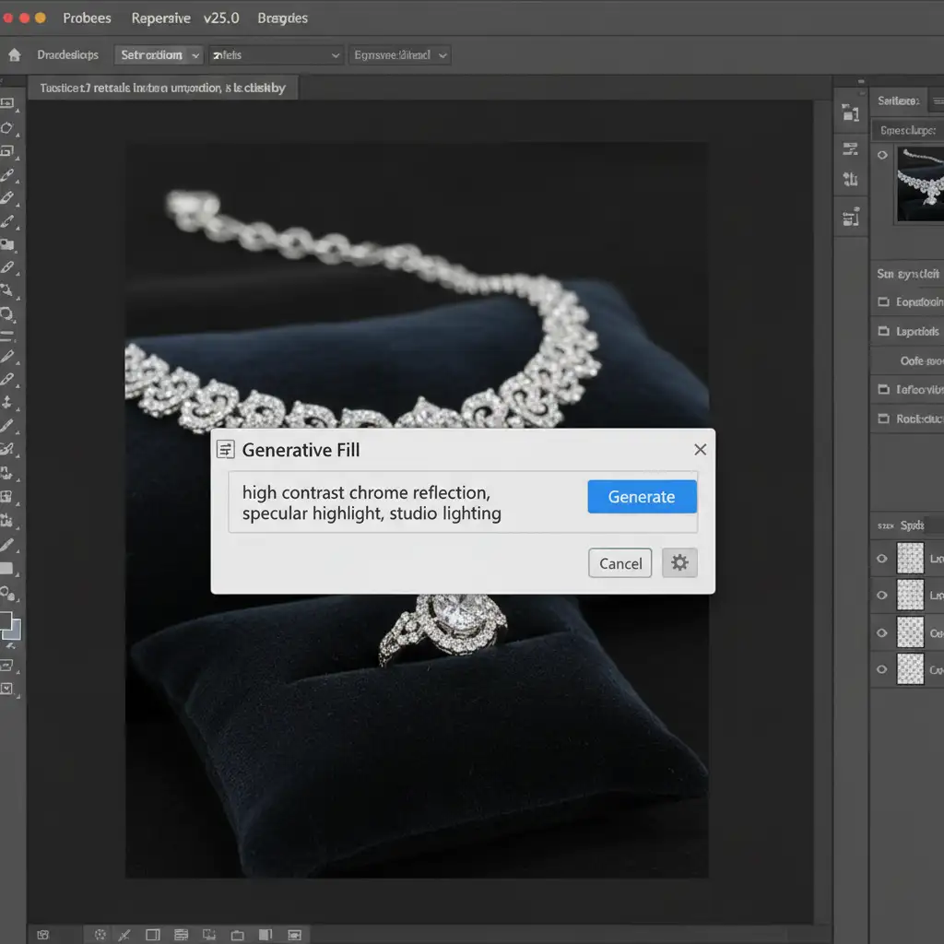Hide the first layer in bottom layers list
Image resolution: width=944 pixels, height=944 pixels.
(882, 559)
